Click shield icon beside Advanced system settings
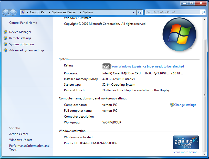The height and width of the screenshot is (159, 209). pos(5,50)
